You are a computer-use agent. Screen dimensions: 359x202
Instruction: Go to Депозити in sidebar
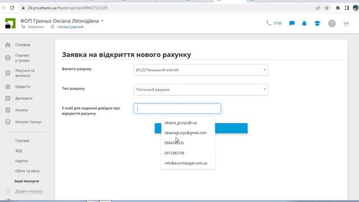coord(24,98)
